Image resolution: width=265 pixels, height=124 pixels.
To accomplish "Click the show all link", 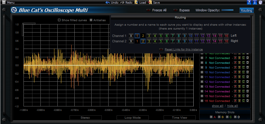I will [218, 106].
